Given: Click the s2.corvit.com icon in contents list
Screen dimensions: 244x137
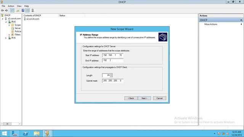Looking at the screenshot, I should pyautogui.click(x=24, y=19).
